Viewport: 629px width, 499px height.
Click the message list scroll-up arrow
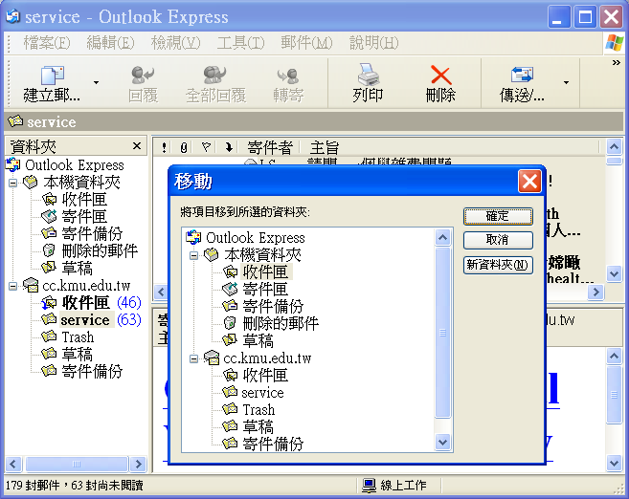[614, 146]
